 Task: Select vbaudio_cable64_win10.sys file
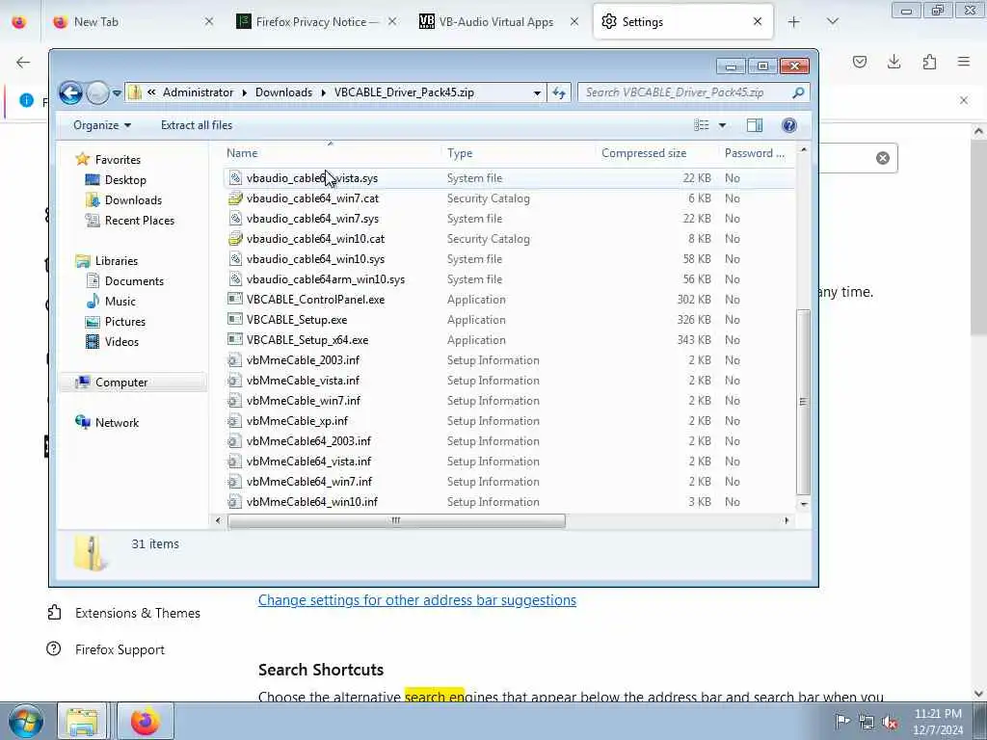(315, 258)
